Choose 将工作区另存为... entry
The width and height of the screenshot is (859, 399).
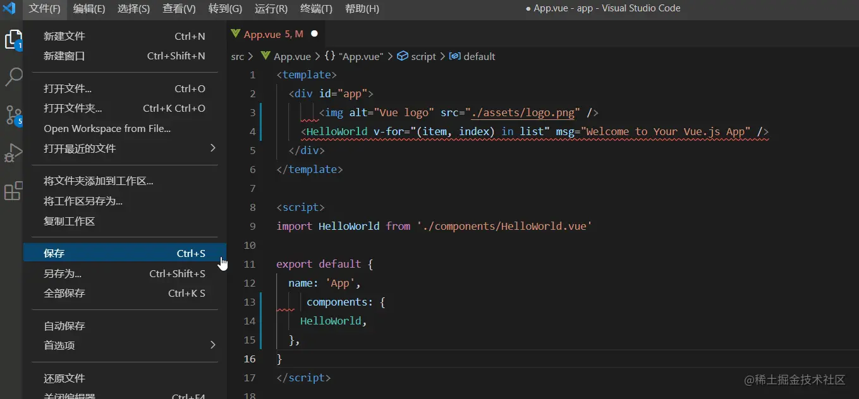coord(125,201)
